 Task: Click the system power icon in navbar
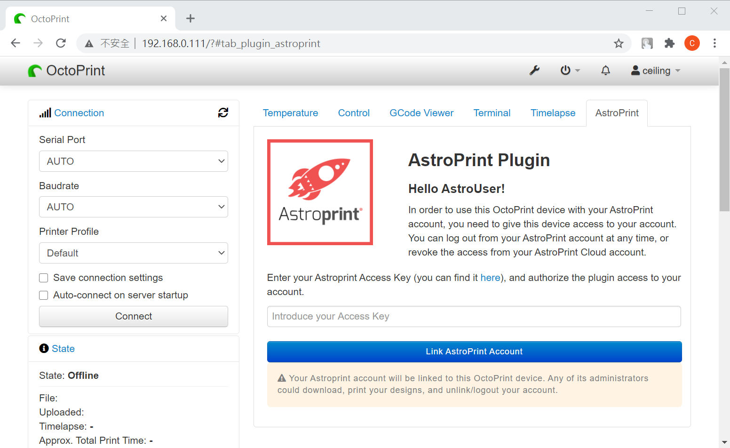point(566,70)
